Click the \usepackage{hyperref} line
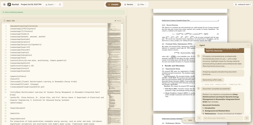 pyautogui.click(x=20, y=47)
